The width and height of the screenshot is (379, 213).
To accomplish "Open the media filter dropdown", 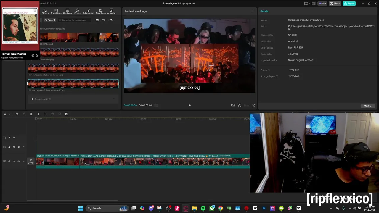I will [x=113, y=20].
